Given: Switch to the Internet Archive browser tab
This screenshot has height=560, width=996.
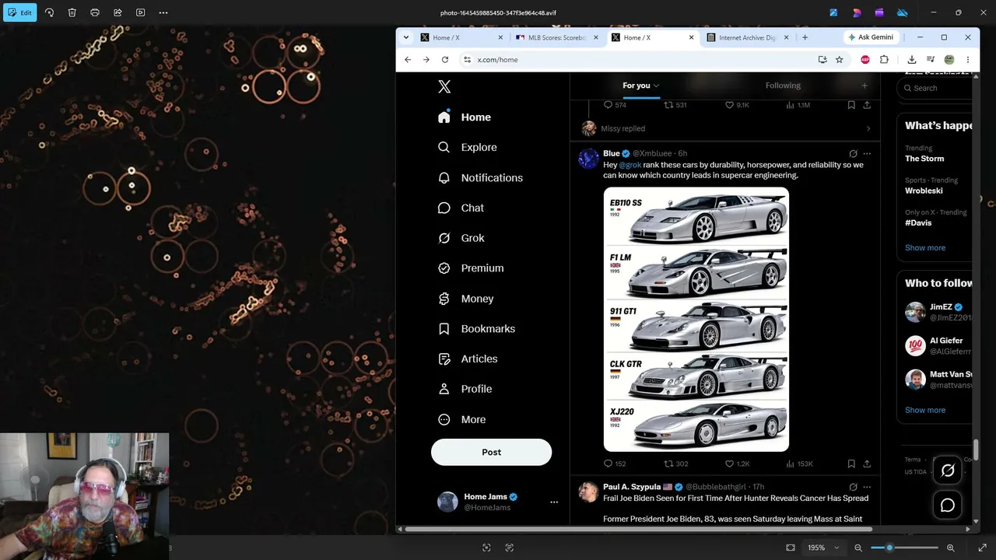Looking at the screenshot, I should [746, 37].
